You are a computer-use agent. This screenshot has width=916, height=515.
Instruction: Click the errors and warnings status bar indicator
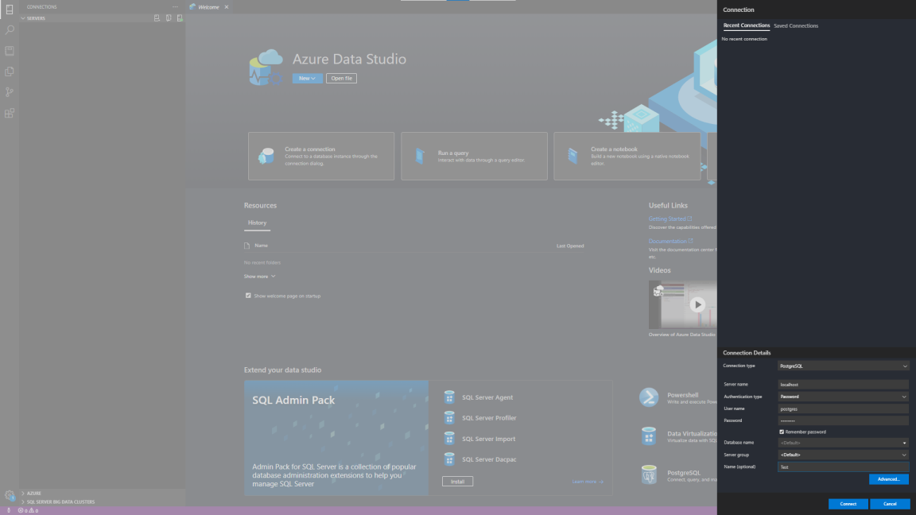(x=28, y=510)
